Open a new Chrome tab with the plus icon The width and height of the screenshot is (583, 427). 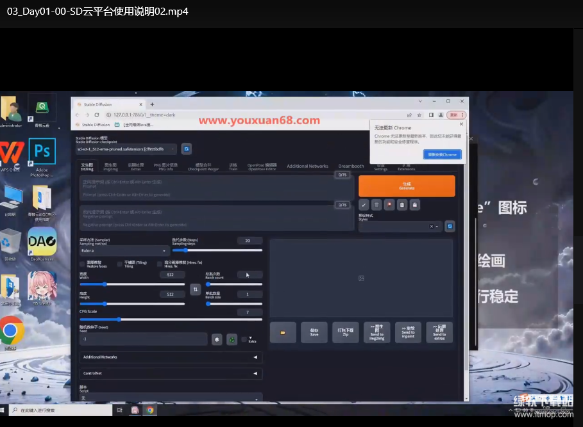pos(152,104)
